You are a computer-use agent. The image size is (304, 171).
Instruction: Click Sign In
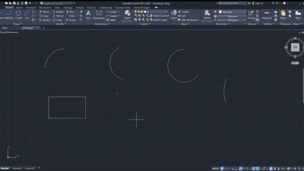point(257,3)
